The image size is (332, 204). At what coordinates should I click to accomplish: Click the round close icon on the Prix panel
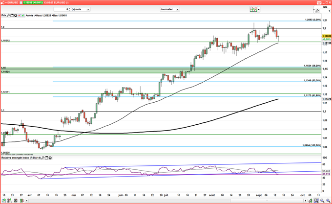16,16
